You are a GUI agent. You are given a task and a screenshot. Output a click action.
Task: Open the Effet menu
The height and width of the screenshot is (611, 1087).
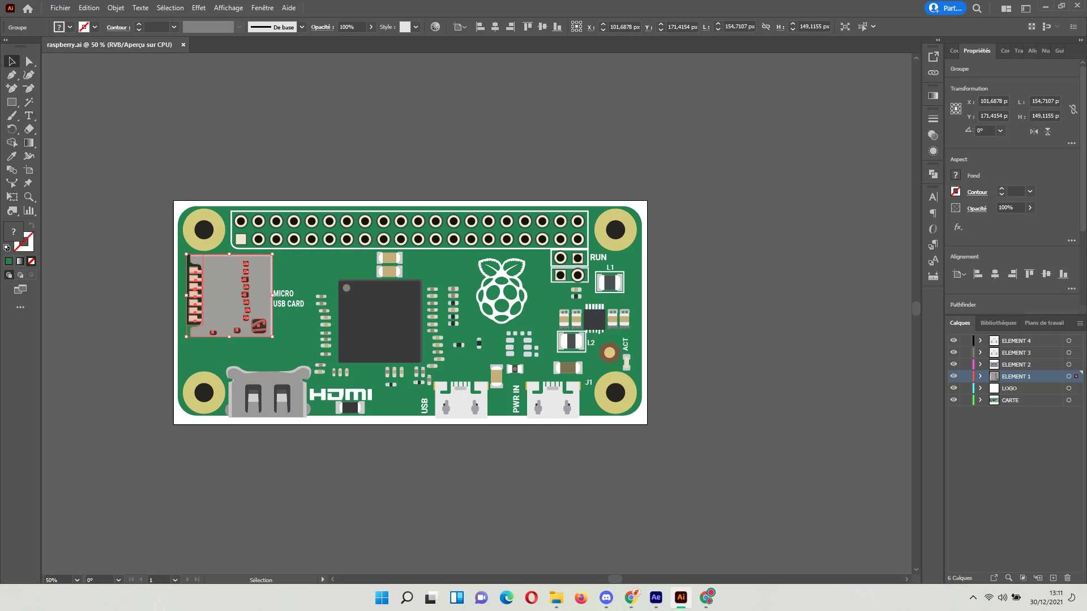click(x=198, y=8)
